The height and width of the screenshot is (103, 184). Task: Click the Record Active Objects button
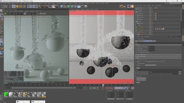pos(107,88)
